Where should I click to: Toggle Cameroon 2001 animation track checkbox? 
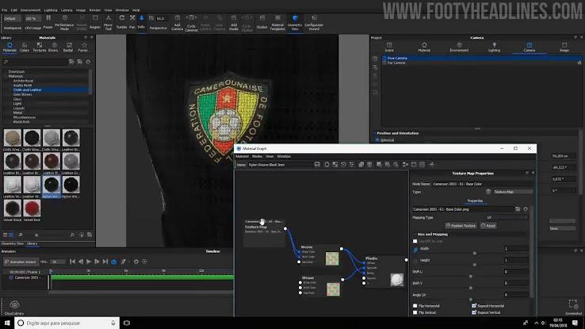11,277
